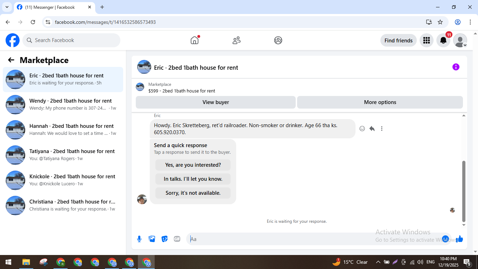Open Tatiyana's 2bed 1bath house conversation
This screenshot has width=478, height=269.
point(63,155)
